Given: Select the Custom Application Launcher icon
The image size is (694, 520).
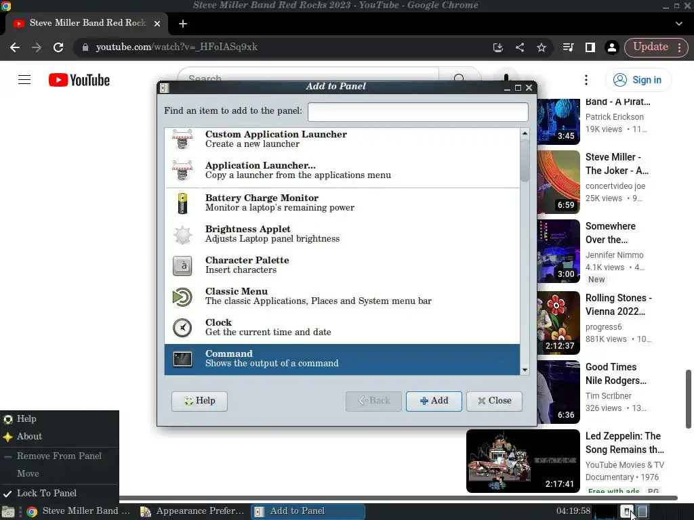Looking at the screenshot, I should coord(182,139).
